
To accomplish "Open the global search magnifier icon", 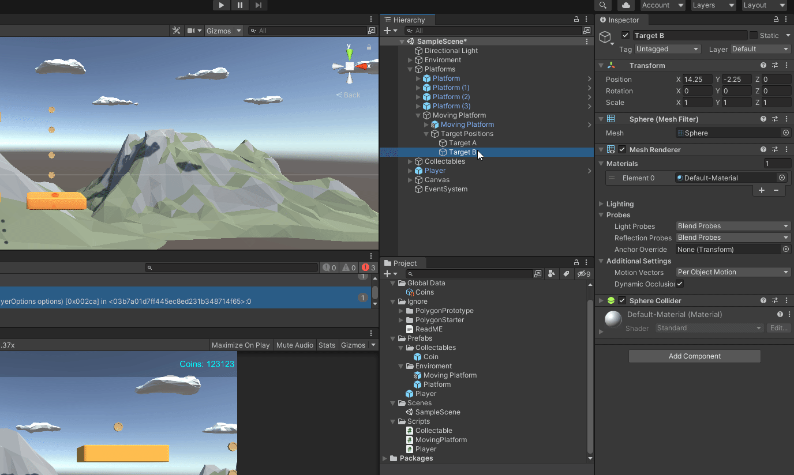I will [x=602, y=5].
